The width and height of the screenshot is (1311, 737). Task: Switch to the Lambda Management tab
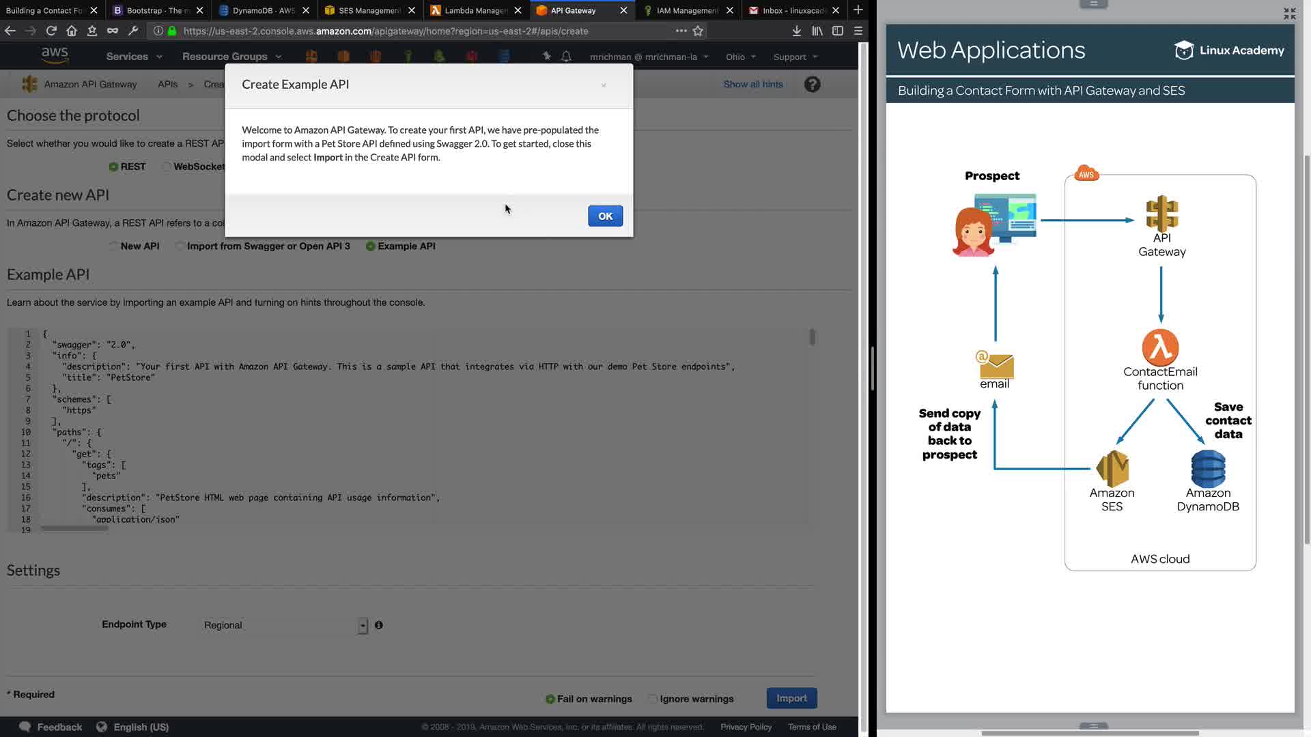click(475, 10)
